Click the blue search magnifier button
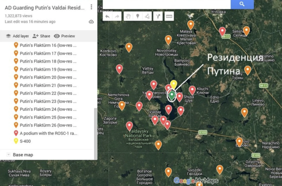Screen dimensions: 282x186 (x=242, y=4)
